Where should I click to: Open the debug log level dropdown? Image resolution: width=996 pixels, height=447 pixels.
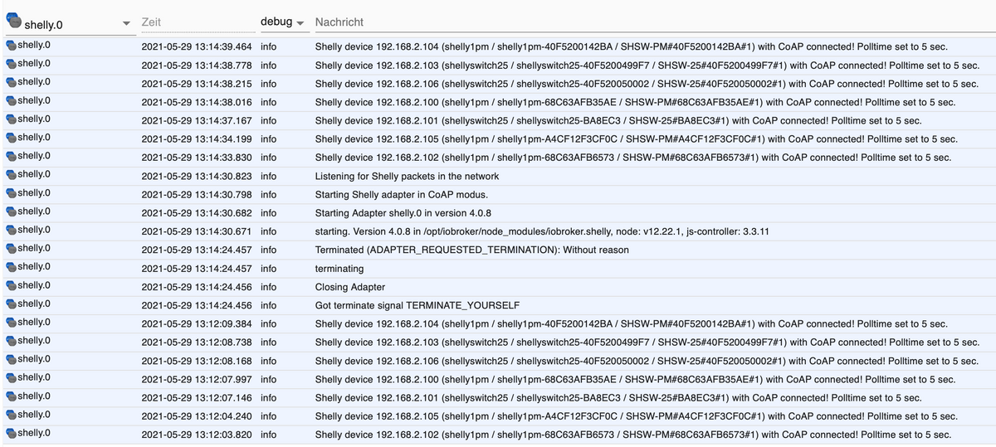click(x=283, y=22)
